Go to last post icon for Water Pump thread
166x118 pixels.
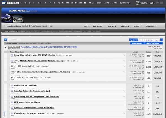pos(143,98)
